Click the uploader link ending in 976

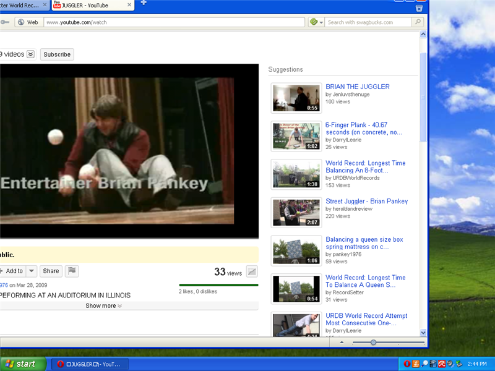coord(4,285)
